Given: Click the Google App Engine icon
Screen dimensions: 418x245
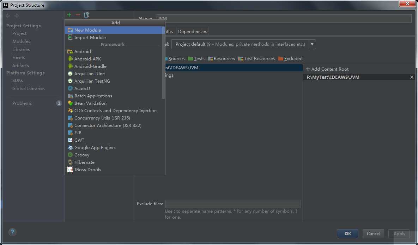Looking at the screenshot, I should pyautogui.click(x=70, y=148).
